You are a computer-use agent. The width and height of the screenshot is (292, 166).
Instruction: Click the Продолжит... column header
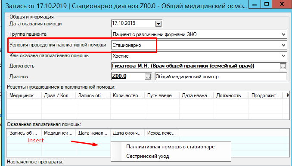pyautogui.click(x=265, y=95)
